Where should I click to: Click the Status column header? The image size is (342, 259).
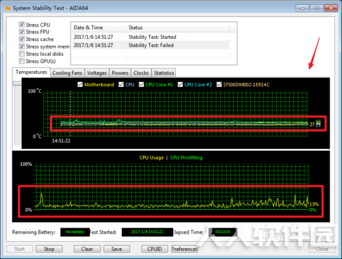tap(178, 27)
